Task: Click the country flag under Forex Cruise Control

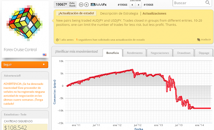Action: tap(44, 55)
